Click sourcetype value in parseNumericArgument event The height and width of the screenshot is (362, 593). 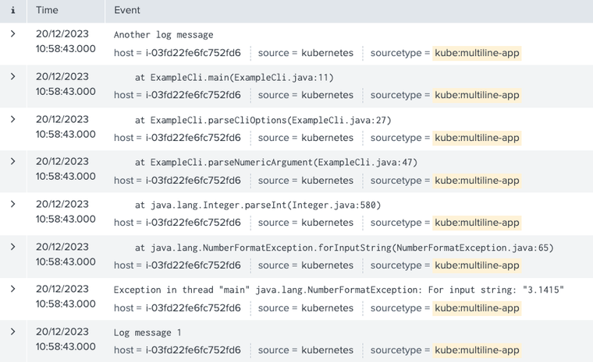click(477, 181)
